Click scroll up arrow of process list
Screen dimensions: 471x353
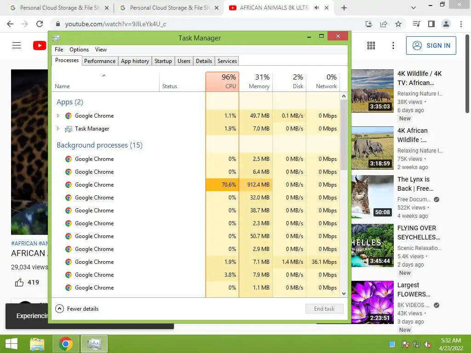point(344,97)
